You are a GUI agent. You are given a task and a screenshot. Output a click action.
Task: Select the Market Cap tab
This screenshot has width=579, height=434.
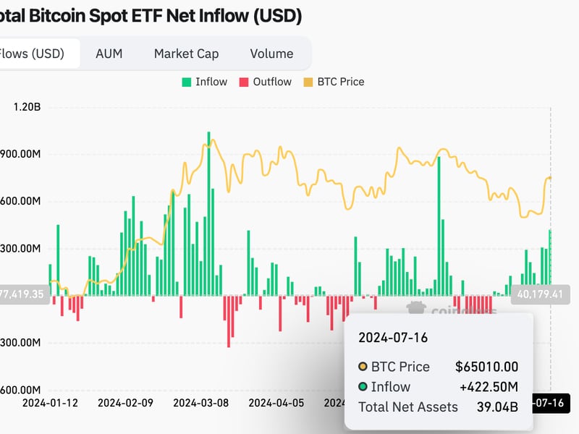pos(186,54)
